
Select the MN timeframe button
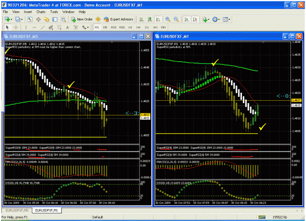164,27
